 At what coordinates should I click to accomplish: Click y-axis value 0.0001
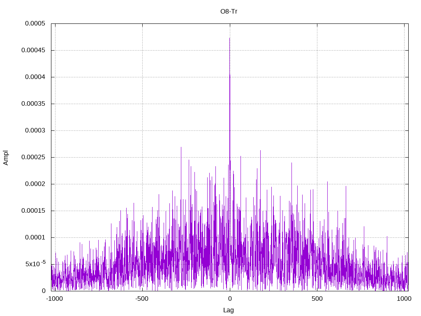(35, 237)
